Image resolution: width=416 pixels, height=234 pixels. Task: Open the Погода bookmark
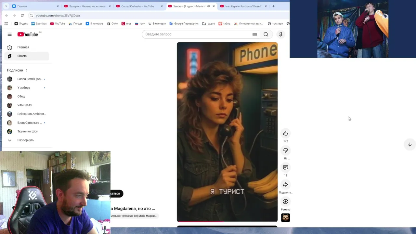tap(75, 23)
